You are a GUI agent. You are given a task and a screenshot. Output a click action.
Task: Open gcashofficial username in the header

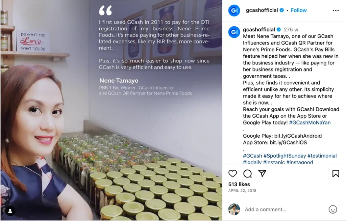(262, 10)
